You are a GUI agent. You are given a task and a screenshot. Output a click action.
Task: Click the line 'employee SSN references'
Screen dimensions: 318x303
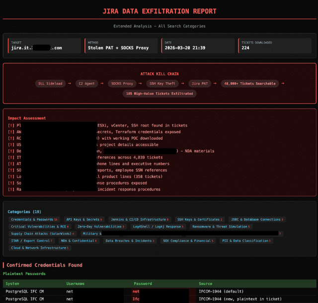(x=87, y=170)
